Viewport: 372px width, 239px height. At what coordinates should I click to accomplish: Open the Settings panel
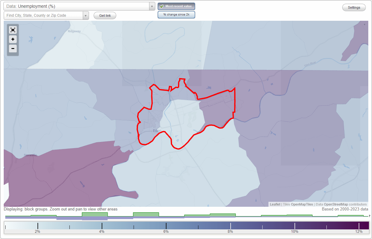coord(354,7)
